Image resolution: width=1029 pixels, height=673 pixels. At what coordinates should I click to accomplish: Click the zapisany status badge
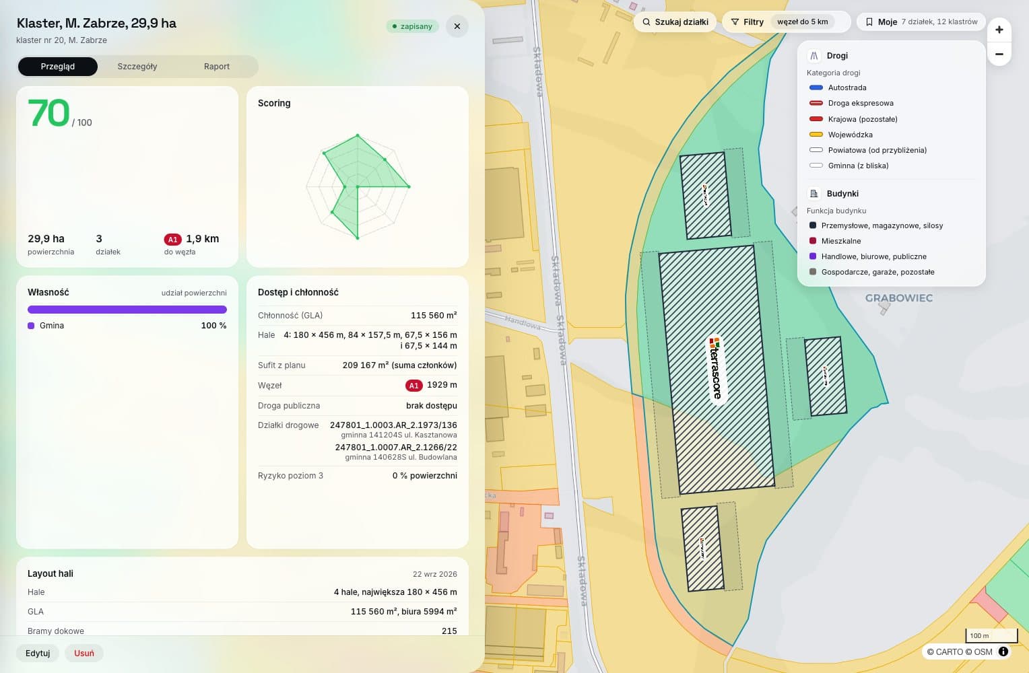tap(412, 26)
